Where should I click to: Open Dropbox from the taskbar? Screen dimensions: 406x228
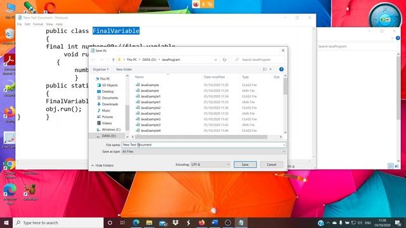176,222
